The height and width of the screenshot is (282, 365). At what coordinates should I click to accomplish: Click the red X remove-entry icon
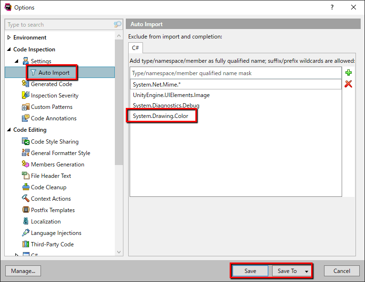click(348, 84)
